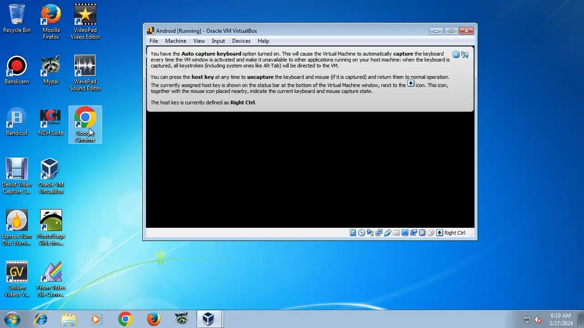Select the Golden Videos desktop shortcut
Screen dimensions: 584x328
[17, 279]
